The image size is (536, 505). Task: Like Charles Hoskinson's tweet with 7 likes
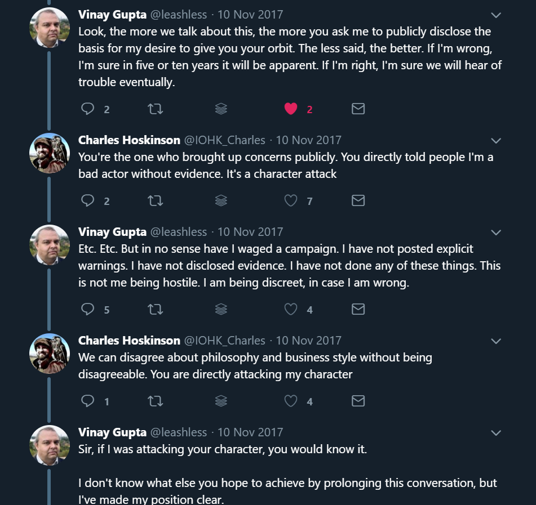coord(291,200)
